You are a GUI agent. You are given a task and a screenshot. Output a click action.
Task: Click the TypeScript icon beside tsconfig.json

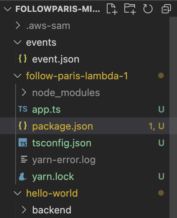23,143
